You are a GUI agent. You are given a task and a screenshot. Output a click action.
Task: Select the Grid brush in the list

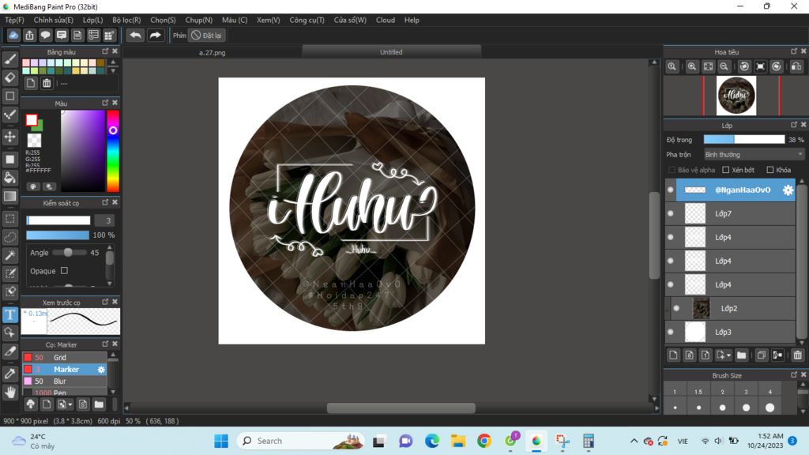pyautogui.click(x=65, y=358)
